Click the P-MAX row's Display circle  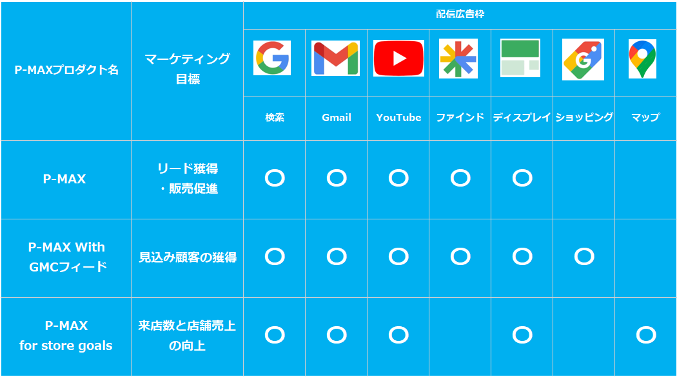coord(522,178)
